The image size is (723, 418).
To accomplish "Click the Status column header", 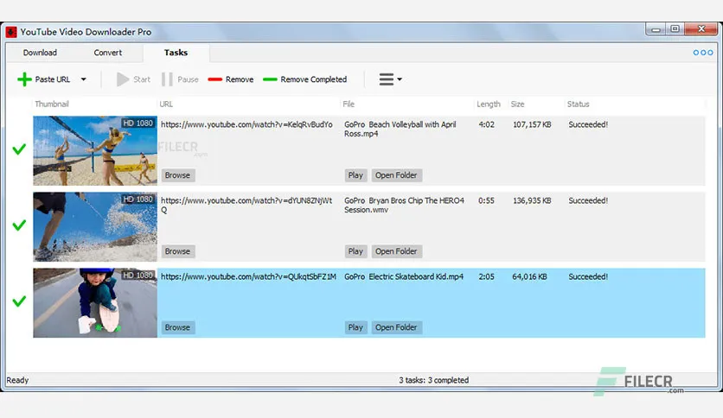I will click(x=579, y=104).
